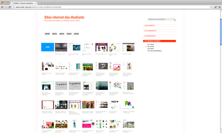Select the 2005 year tab
This screenshot has height=133, width=222.
click(54, 34)
